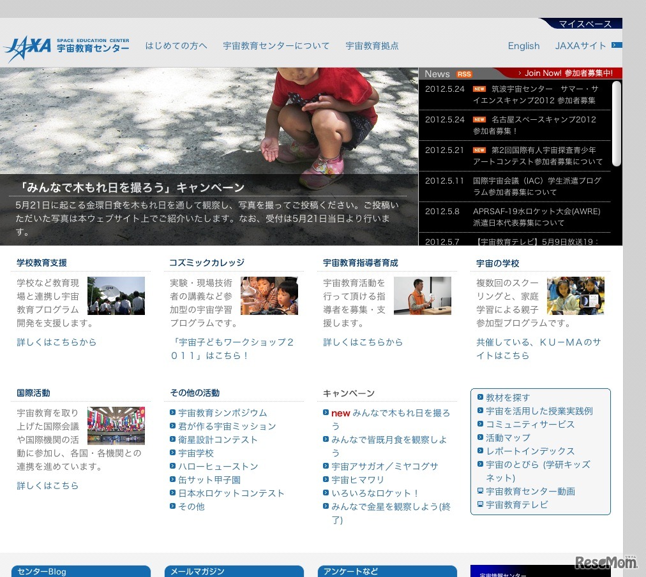Visit the JAXAサイト link
This screenshot has height=577, width=646.
point(580,46)
